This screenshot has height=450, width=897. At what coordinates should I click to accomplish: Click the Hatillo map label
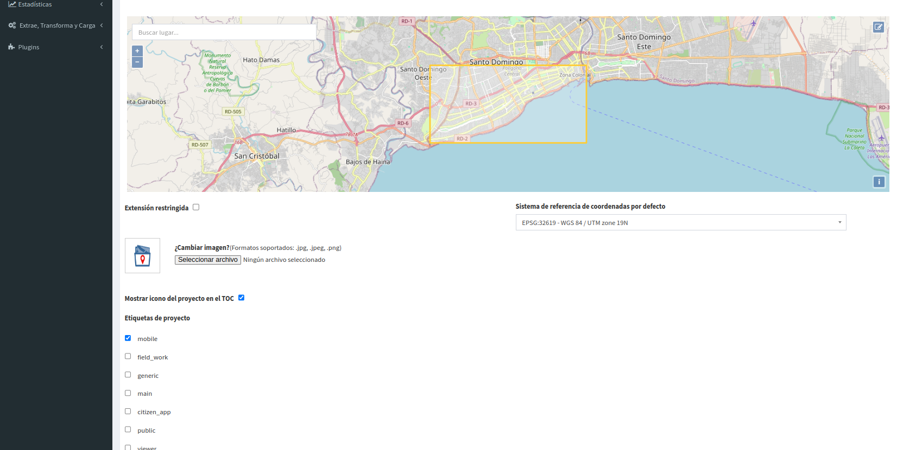pyautogui.click(x=286, y=130)
